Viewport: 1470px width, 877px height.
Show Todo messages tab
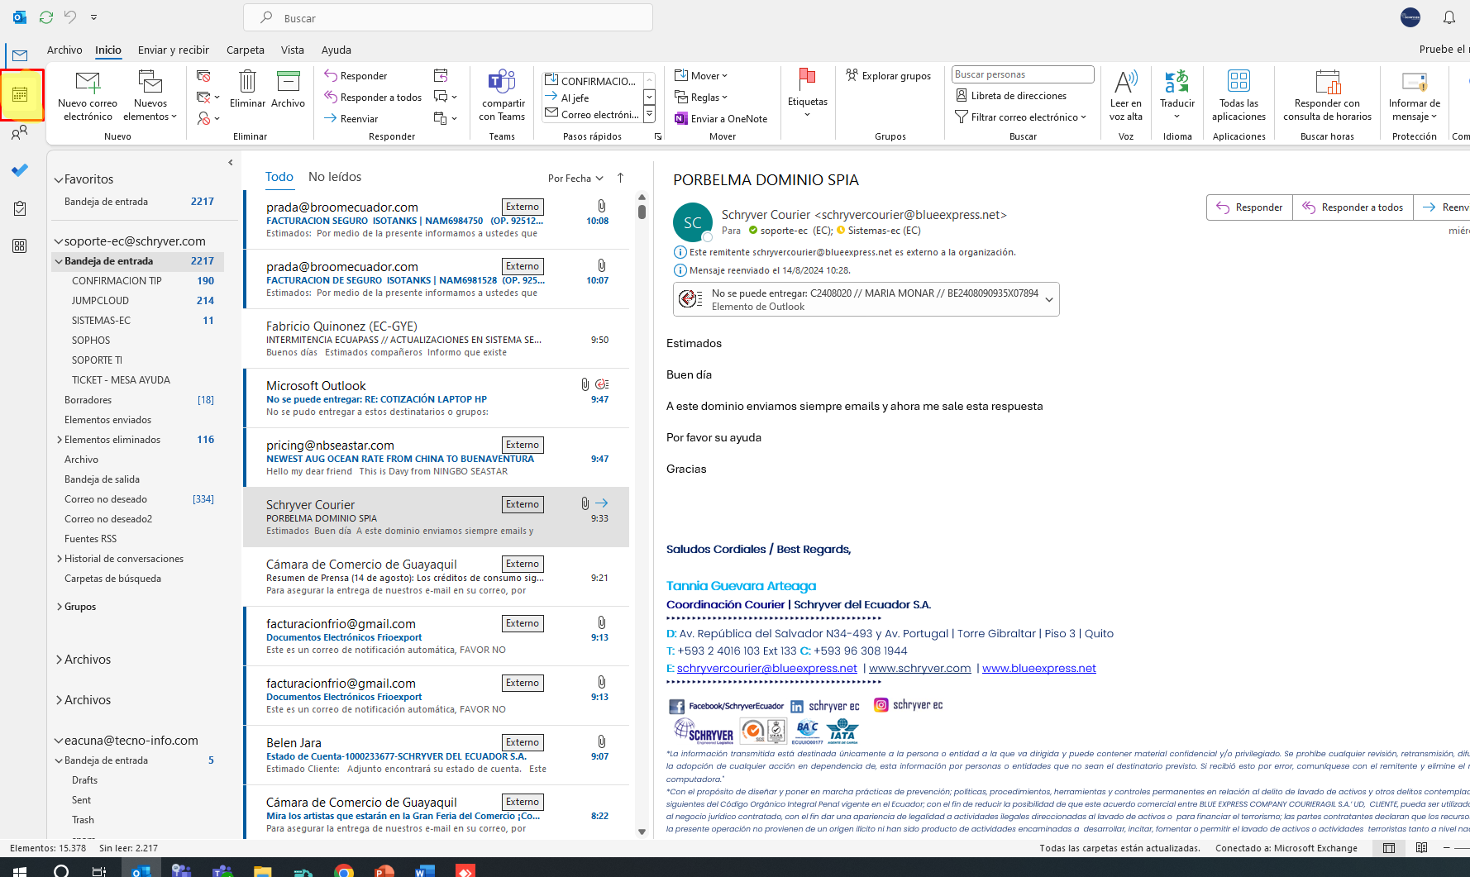279,177
